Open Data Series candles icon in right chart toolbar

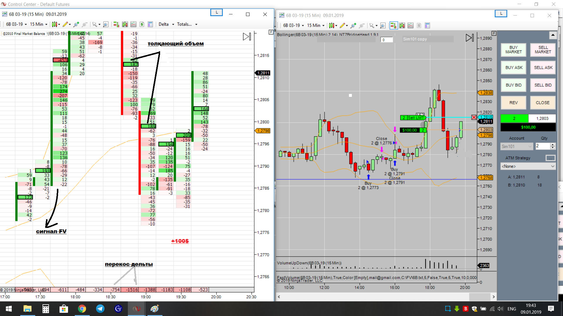coord(402,25)
